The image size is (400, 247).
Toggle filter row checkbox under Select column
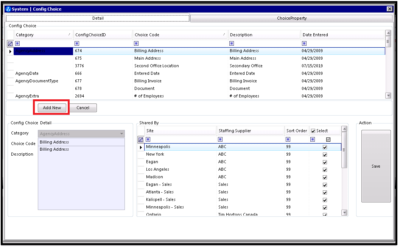tap(328, 139)
